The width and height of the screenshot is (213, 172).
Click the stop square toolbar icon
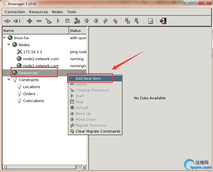click(68, 21)
